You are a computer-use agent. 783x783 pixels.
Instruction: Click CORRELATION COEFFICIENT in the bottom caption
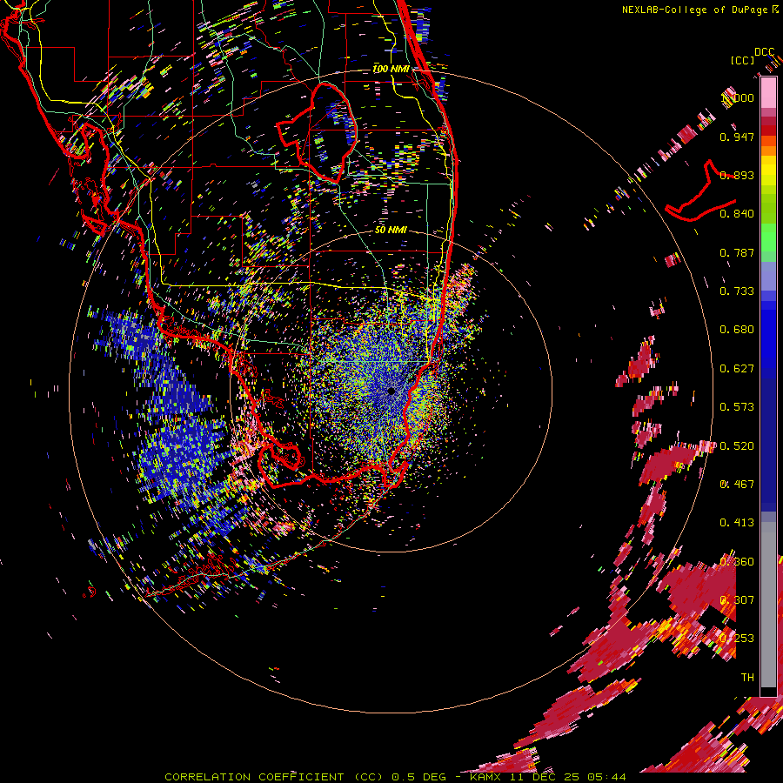254,777
